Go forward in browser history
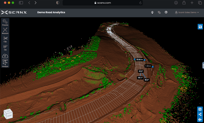 click(x=35, y=3)
